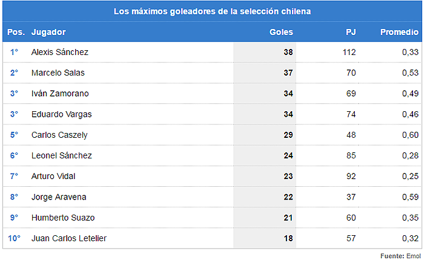Viewport: 430px width, 266px height.
Task: Click the Promedio column header
Action: tap(399, 32)
